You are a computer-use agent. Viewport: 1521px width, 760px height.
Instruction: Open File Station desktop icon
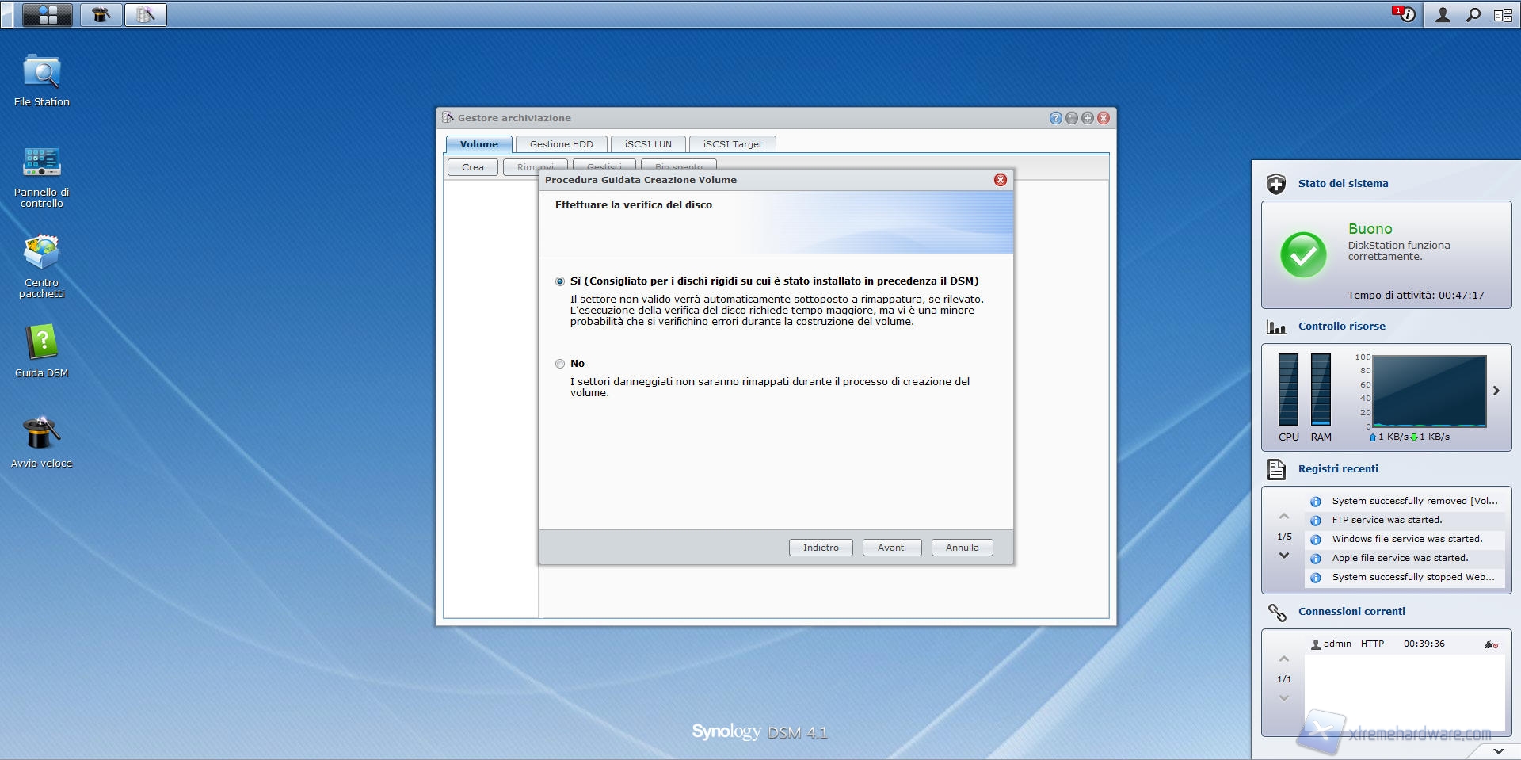coord(41,73)
